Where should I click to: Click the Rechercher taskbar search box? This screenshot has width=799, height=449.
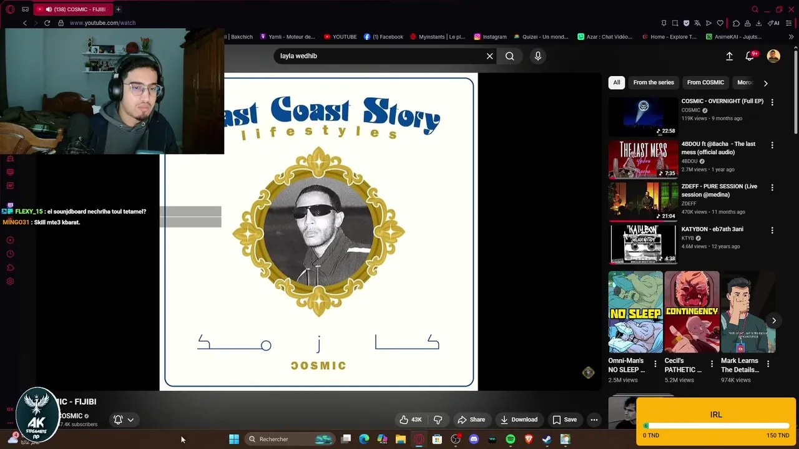click(290, 439)
